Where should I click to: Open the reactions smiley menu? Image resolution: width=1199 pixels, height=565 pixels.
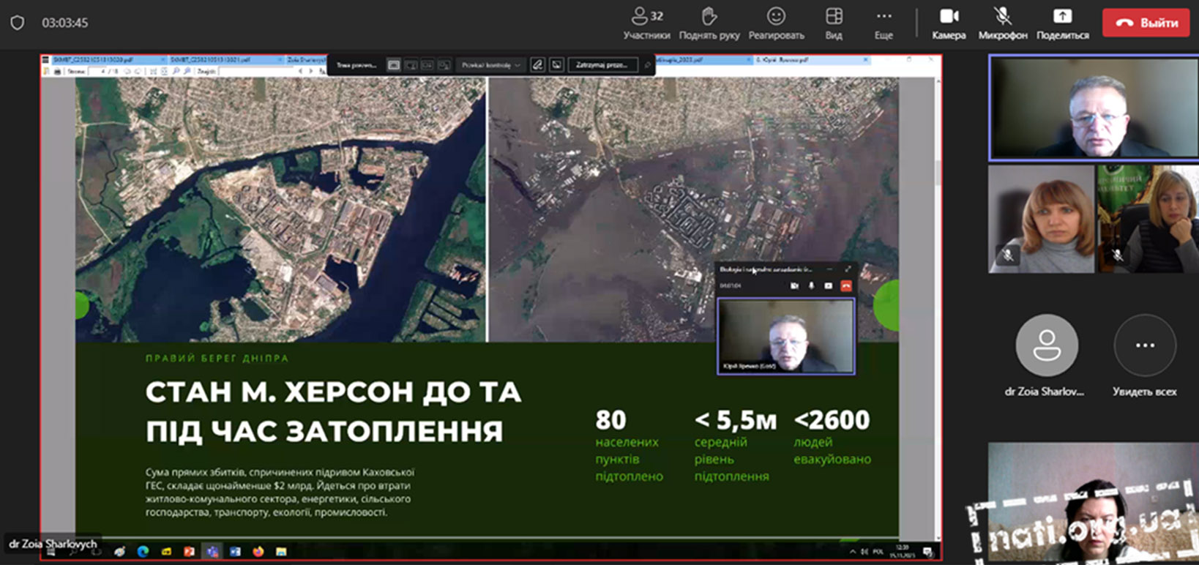(x=776, y=23)
